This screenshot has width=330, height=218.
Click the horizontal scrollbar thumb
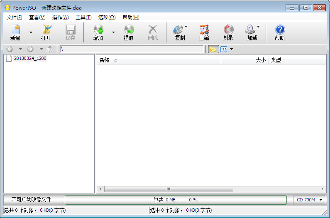tap(169, 189)
